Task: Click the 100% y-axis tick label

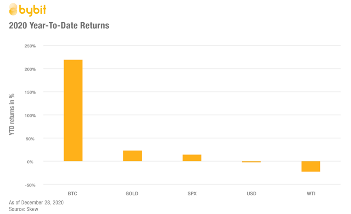Action: point(30,116)
